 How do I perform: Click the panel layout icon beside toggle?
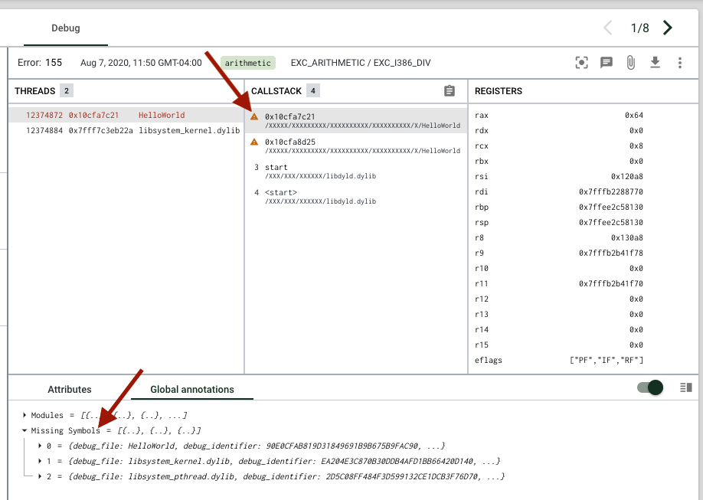686,388
